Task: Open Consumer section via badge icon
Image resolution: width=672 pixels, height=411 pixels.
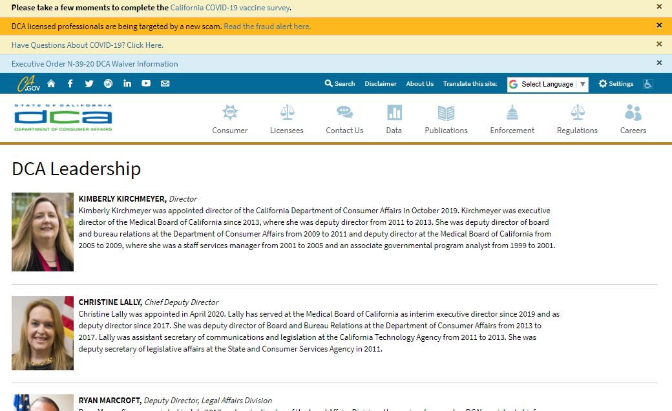Action: 230,112
